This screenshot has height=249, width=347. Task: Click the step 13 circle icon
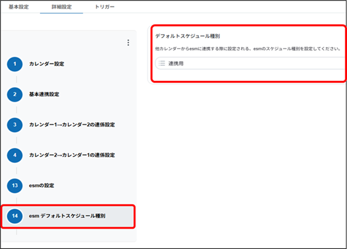[x=15, y=185]
